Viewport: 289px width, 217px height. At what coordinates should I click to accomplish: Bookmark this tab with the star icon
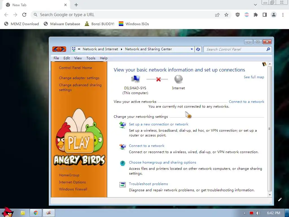(226, 15)
